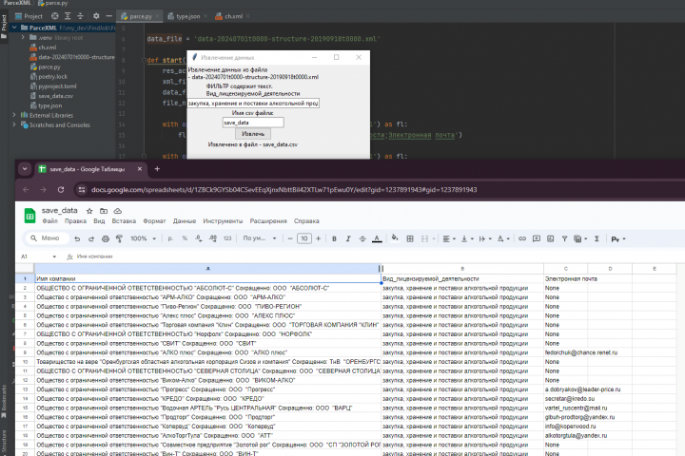Open save_data.csv in the project tree
Image resolution: width=685 pixels, height=456 pixels.
pyautogui.click(x=54, y=96)
